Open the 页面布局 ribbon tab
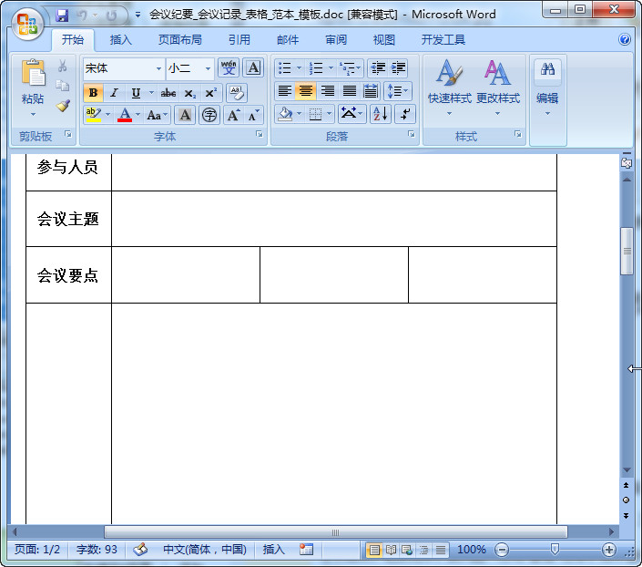 pos(179,40)
